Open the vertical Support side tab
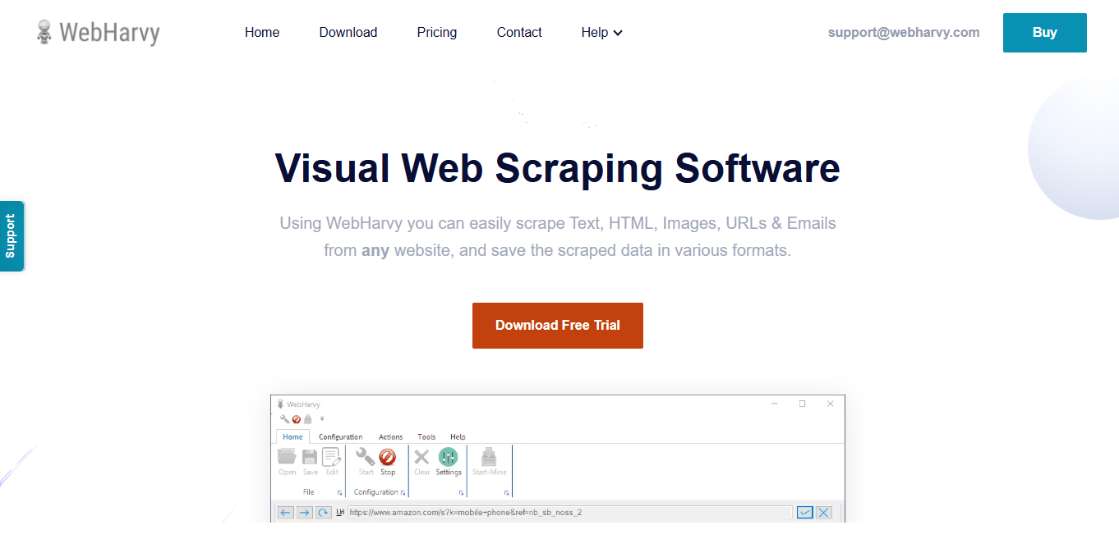This screenshot has width=1119, height=557. pos(12,236)
